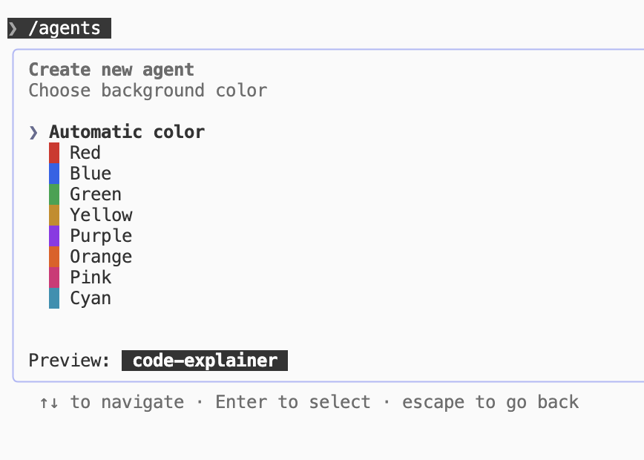Click the purple color swatch
The height and width of the screenshot is (460, 644).
[54, 236]
